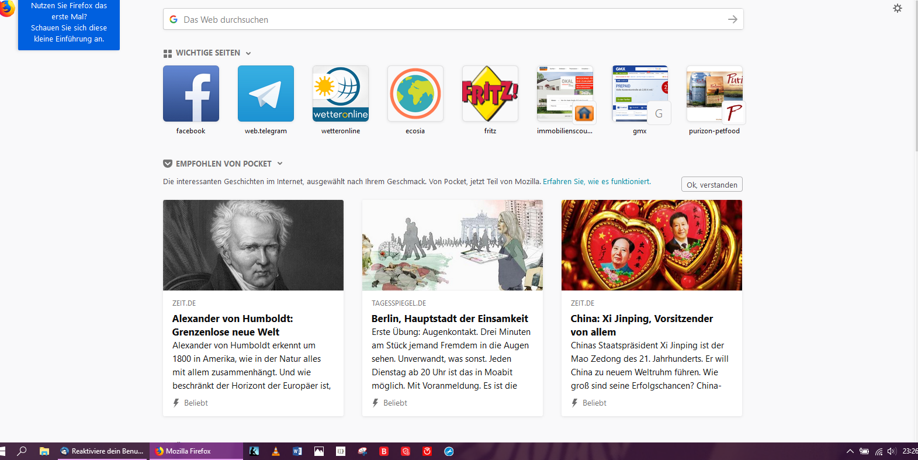Switch to 'Reaktiviere dein Benu...' taskbar window

tap(103, 451)
